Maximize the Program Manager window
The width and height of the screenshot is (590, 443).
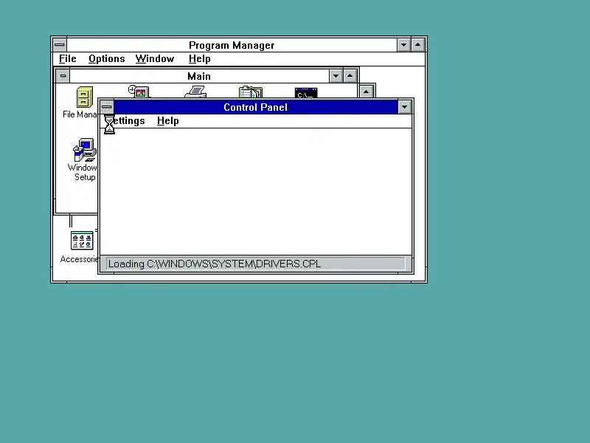click(x=417, y=45)
